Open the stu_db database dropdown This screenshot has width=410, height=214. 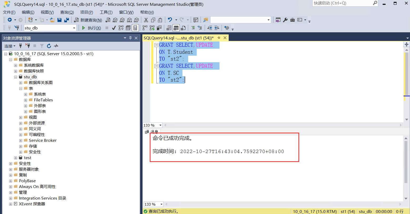click(74, 28)
